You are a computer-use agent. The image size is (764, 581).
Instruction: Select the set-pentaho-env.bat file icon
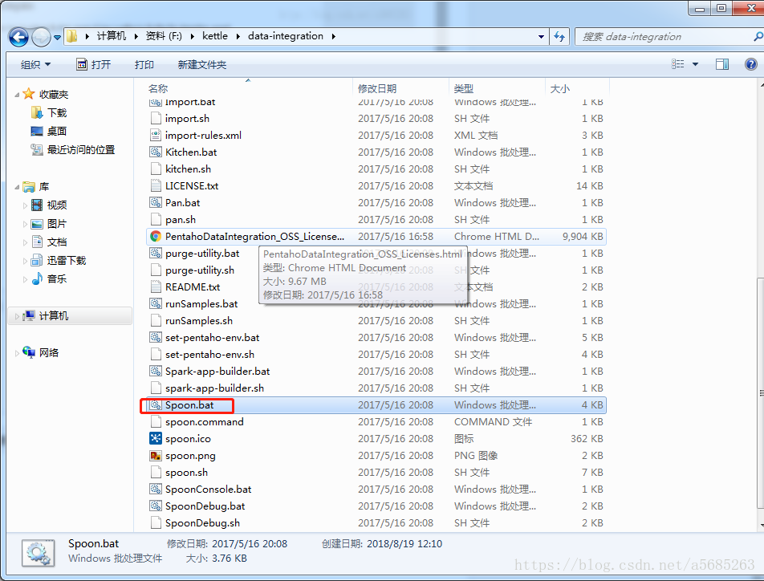pyautogui.click(x=156, y=337)
